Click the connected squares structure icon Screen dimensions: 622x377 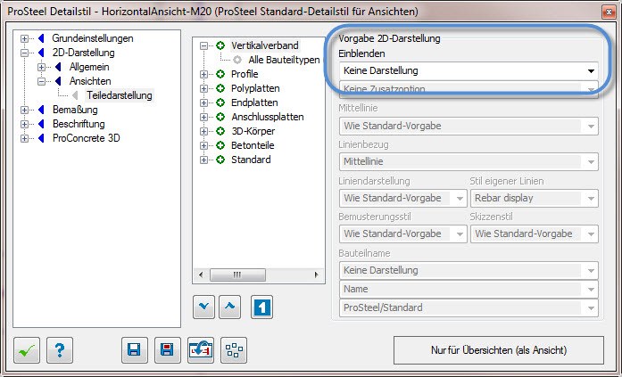click(234, 350)
